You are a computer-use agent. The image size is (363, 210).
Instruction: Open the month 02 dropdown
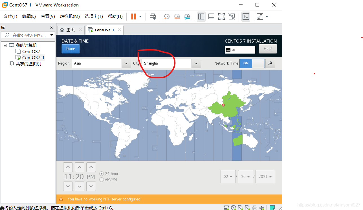228,177
